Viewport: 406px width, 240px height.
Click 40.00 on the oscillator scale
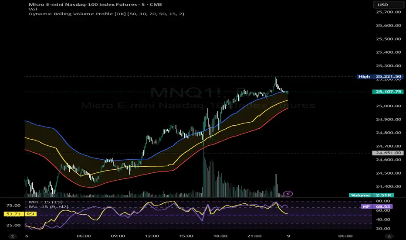(383, 219)
